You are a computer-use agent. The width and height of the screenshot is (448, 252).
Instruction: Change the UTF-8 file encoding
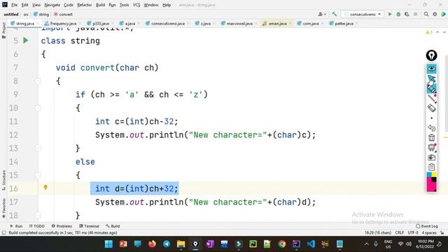[413, 232]
